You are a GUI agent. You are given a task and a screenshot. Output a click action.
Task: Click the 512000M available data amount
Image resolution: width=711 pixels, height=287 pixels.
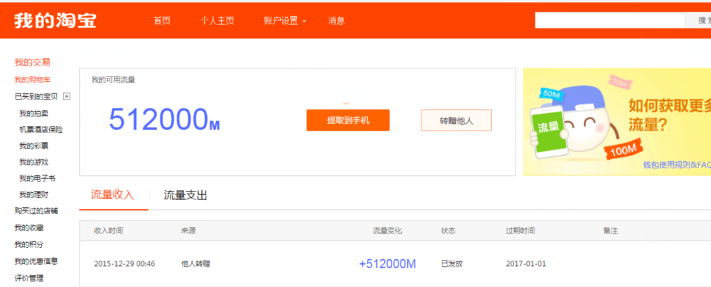click(x=164, y=120)
